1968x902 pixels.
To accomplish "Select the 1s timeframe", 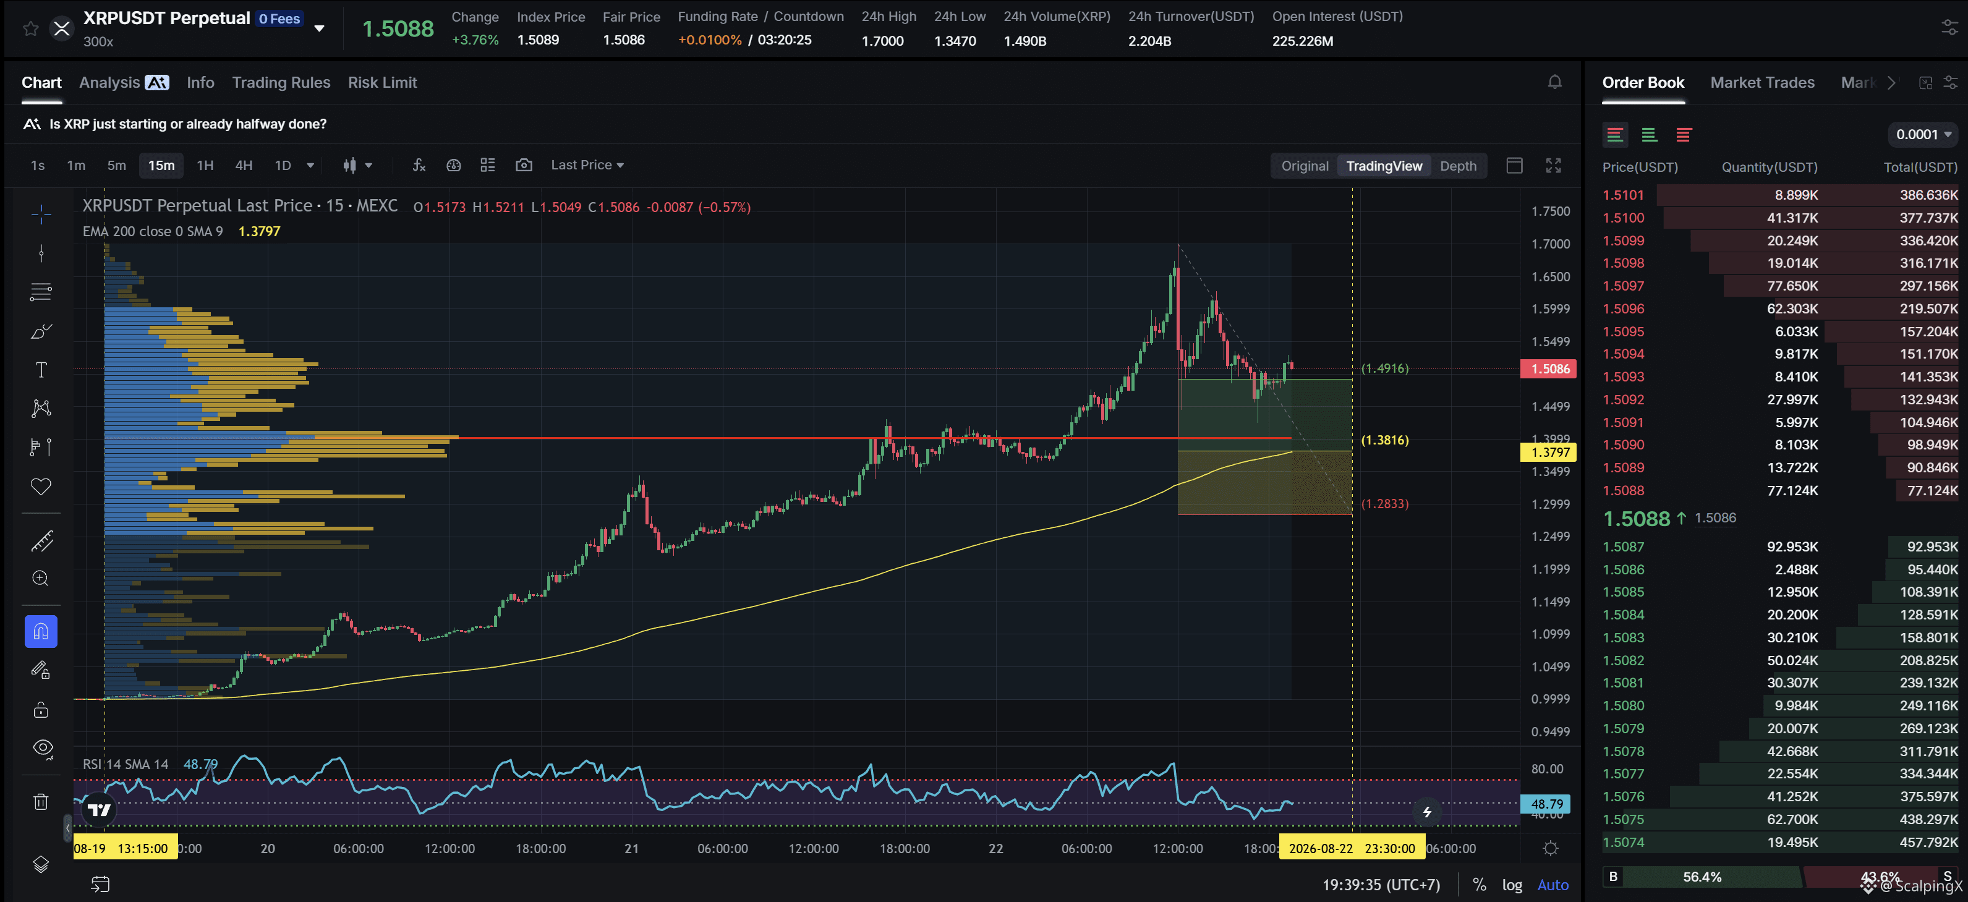I will click(x=38, y=165).
